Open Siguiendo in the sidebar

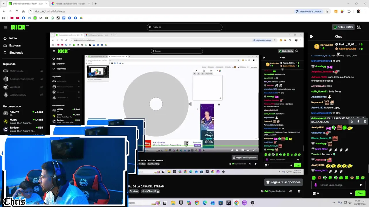click(13, 53)
